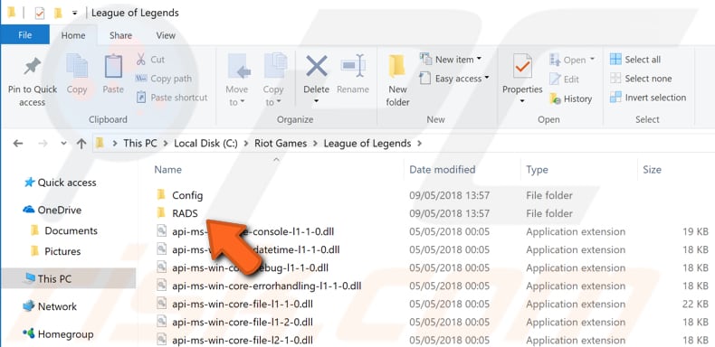Switch to the View ribbon tab
This screenshot has width=715, height=347.
tap(166, 35)
